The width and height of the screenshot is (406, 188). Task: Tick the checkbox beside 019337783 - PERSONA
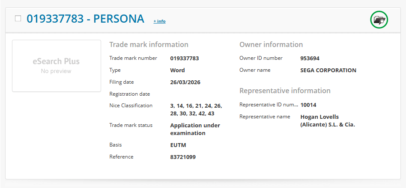18,18
